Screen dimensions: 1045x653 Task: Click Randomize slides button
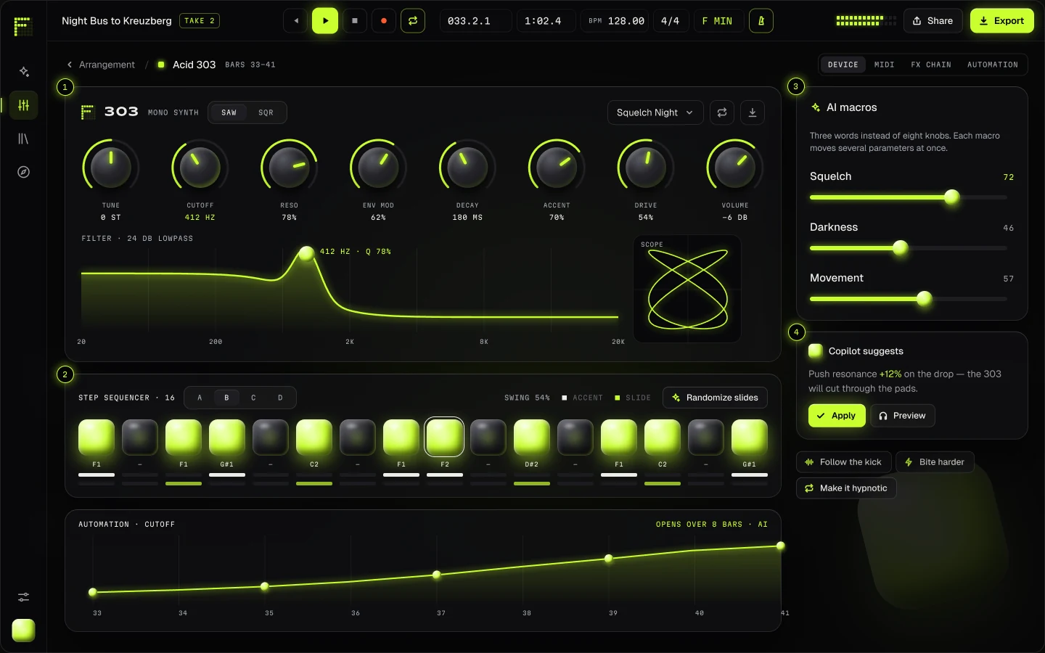click(715, 398)
